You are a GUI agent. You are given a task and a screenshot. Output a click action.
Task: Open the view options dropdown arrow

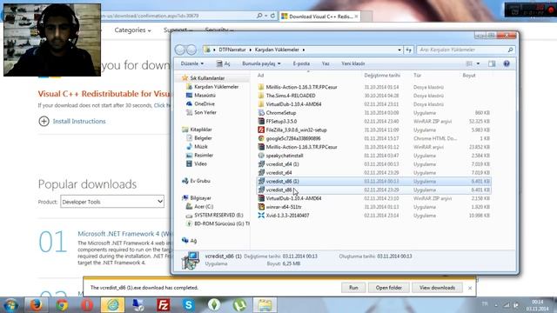click(478, 63)
